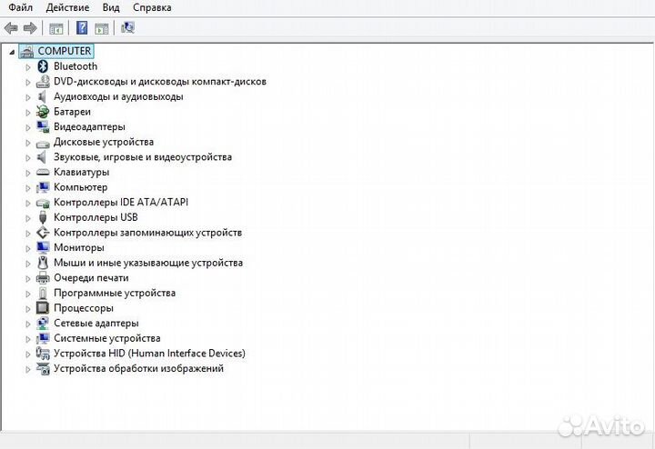Viewport: 655px width, 449px height.
Task: Click the Контроллеры USB plug icon
Action: pyautogui.click(x=42, y=217)
